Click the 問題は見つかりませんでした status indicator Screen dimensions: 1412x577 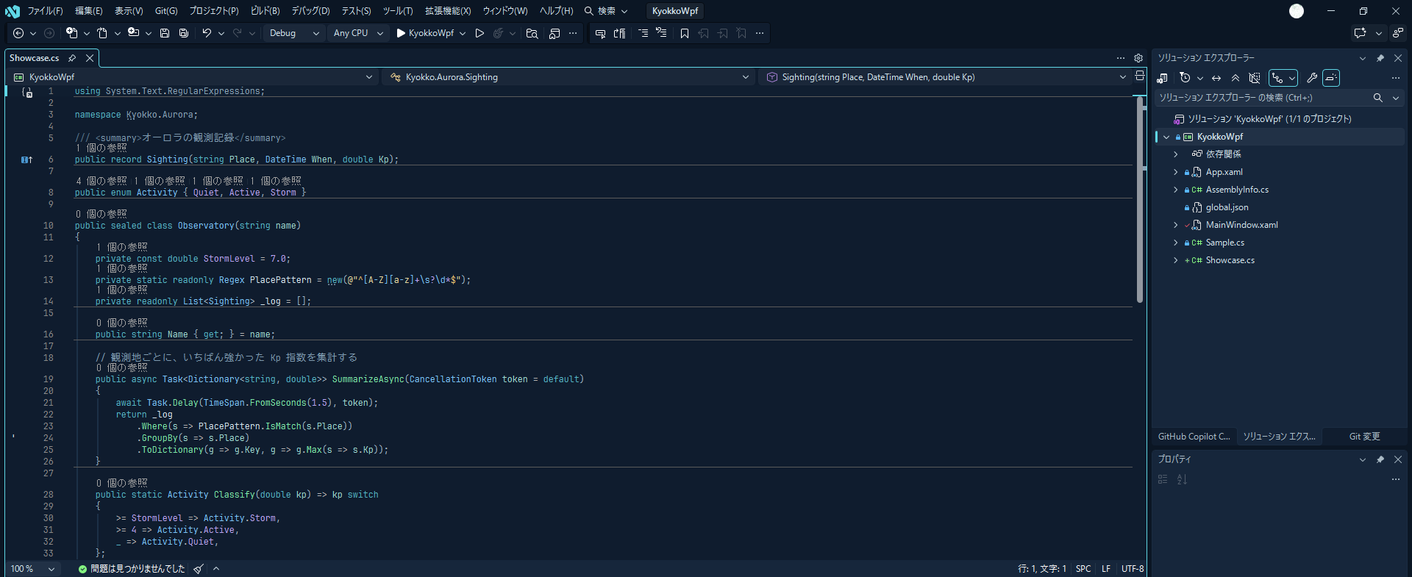[132, 569]
